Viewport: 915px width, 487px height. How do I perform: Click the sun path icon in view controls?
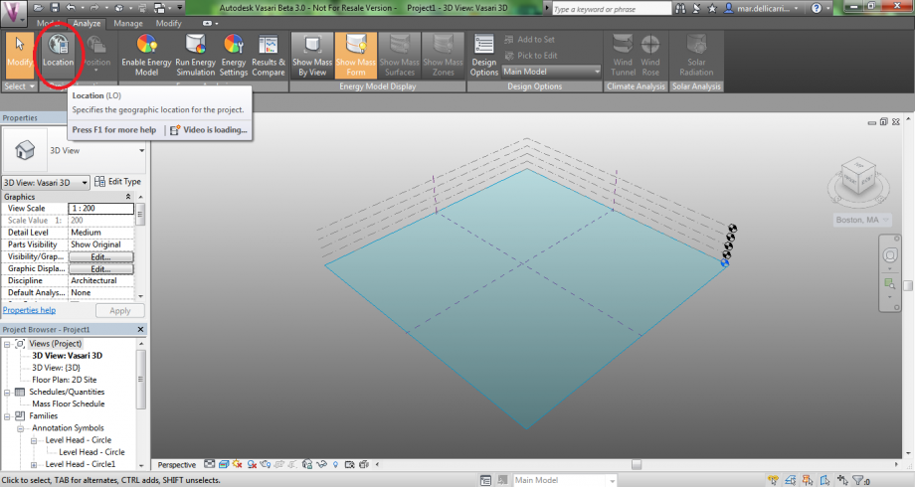pyautogui.click(x=237, y=464)
